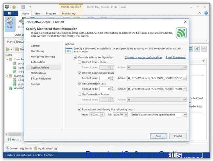The width and height of the screenshot is (213, 161).
Task: Uncheck On First Connection Failure checkbox
Action: tap(80, 73)
